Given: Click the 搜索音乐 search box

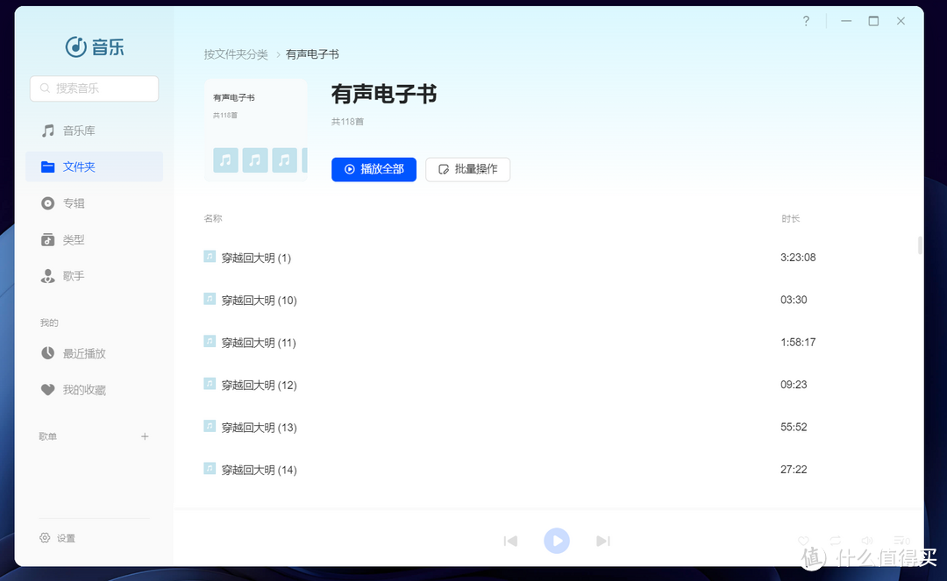Looking at the screenshot, I should pyautogui.click(x=94, y=89).
